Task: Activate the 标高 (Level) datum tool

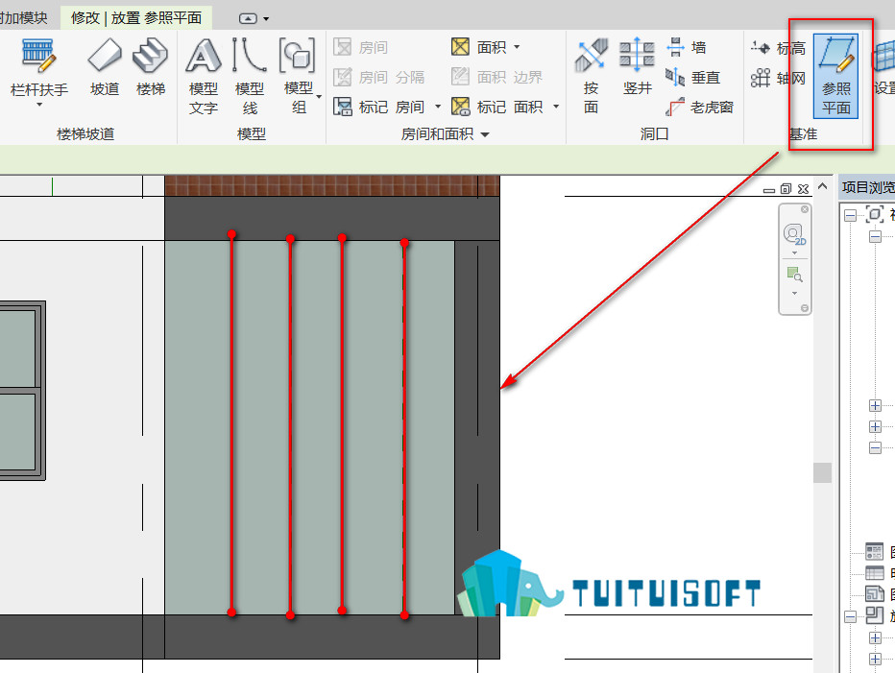Action: click(778, 48)
